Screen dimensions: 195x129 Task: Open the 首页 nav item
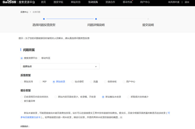(44, 2)
